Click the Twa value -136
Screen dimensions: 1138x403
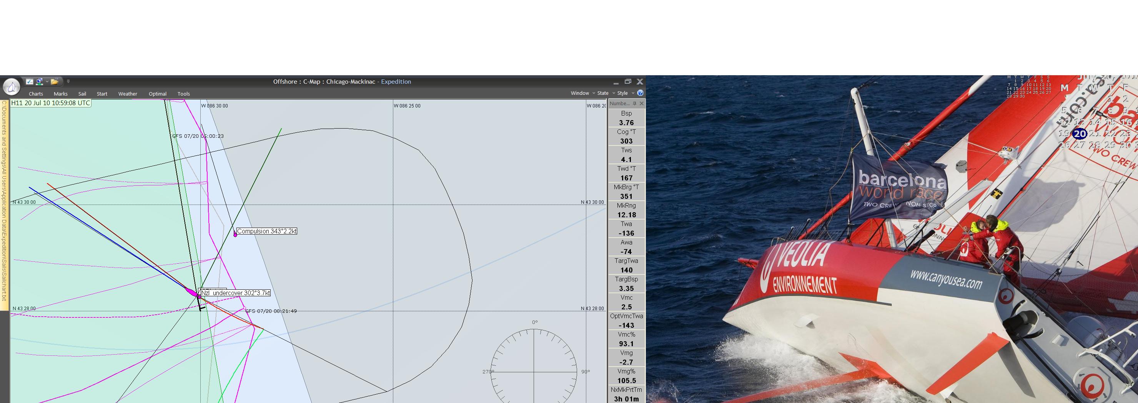click(x=626, y=234)
